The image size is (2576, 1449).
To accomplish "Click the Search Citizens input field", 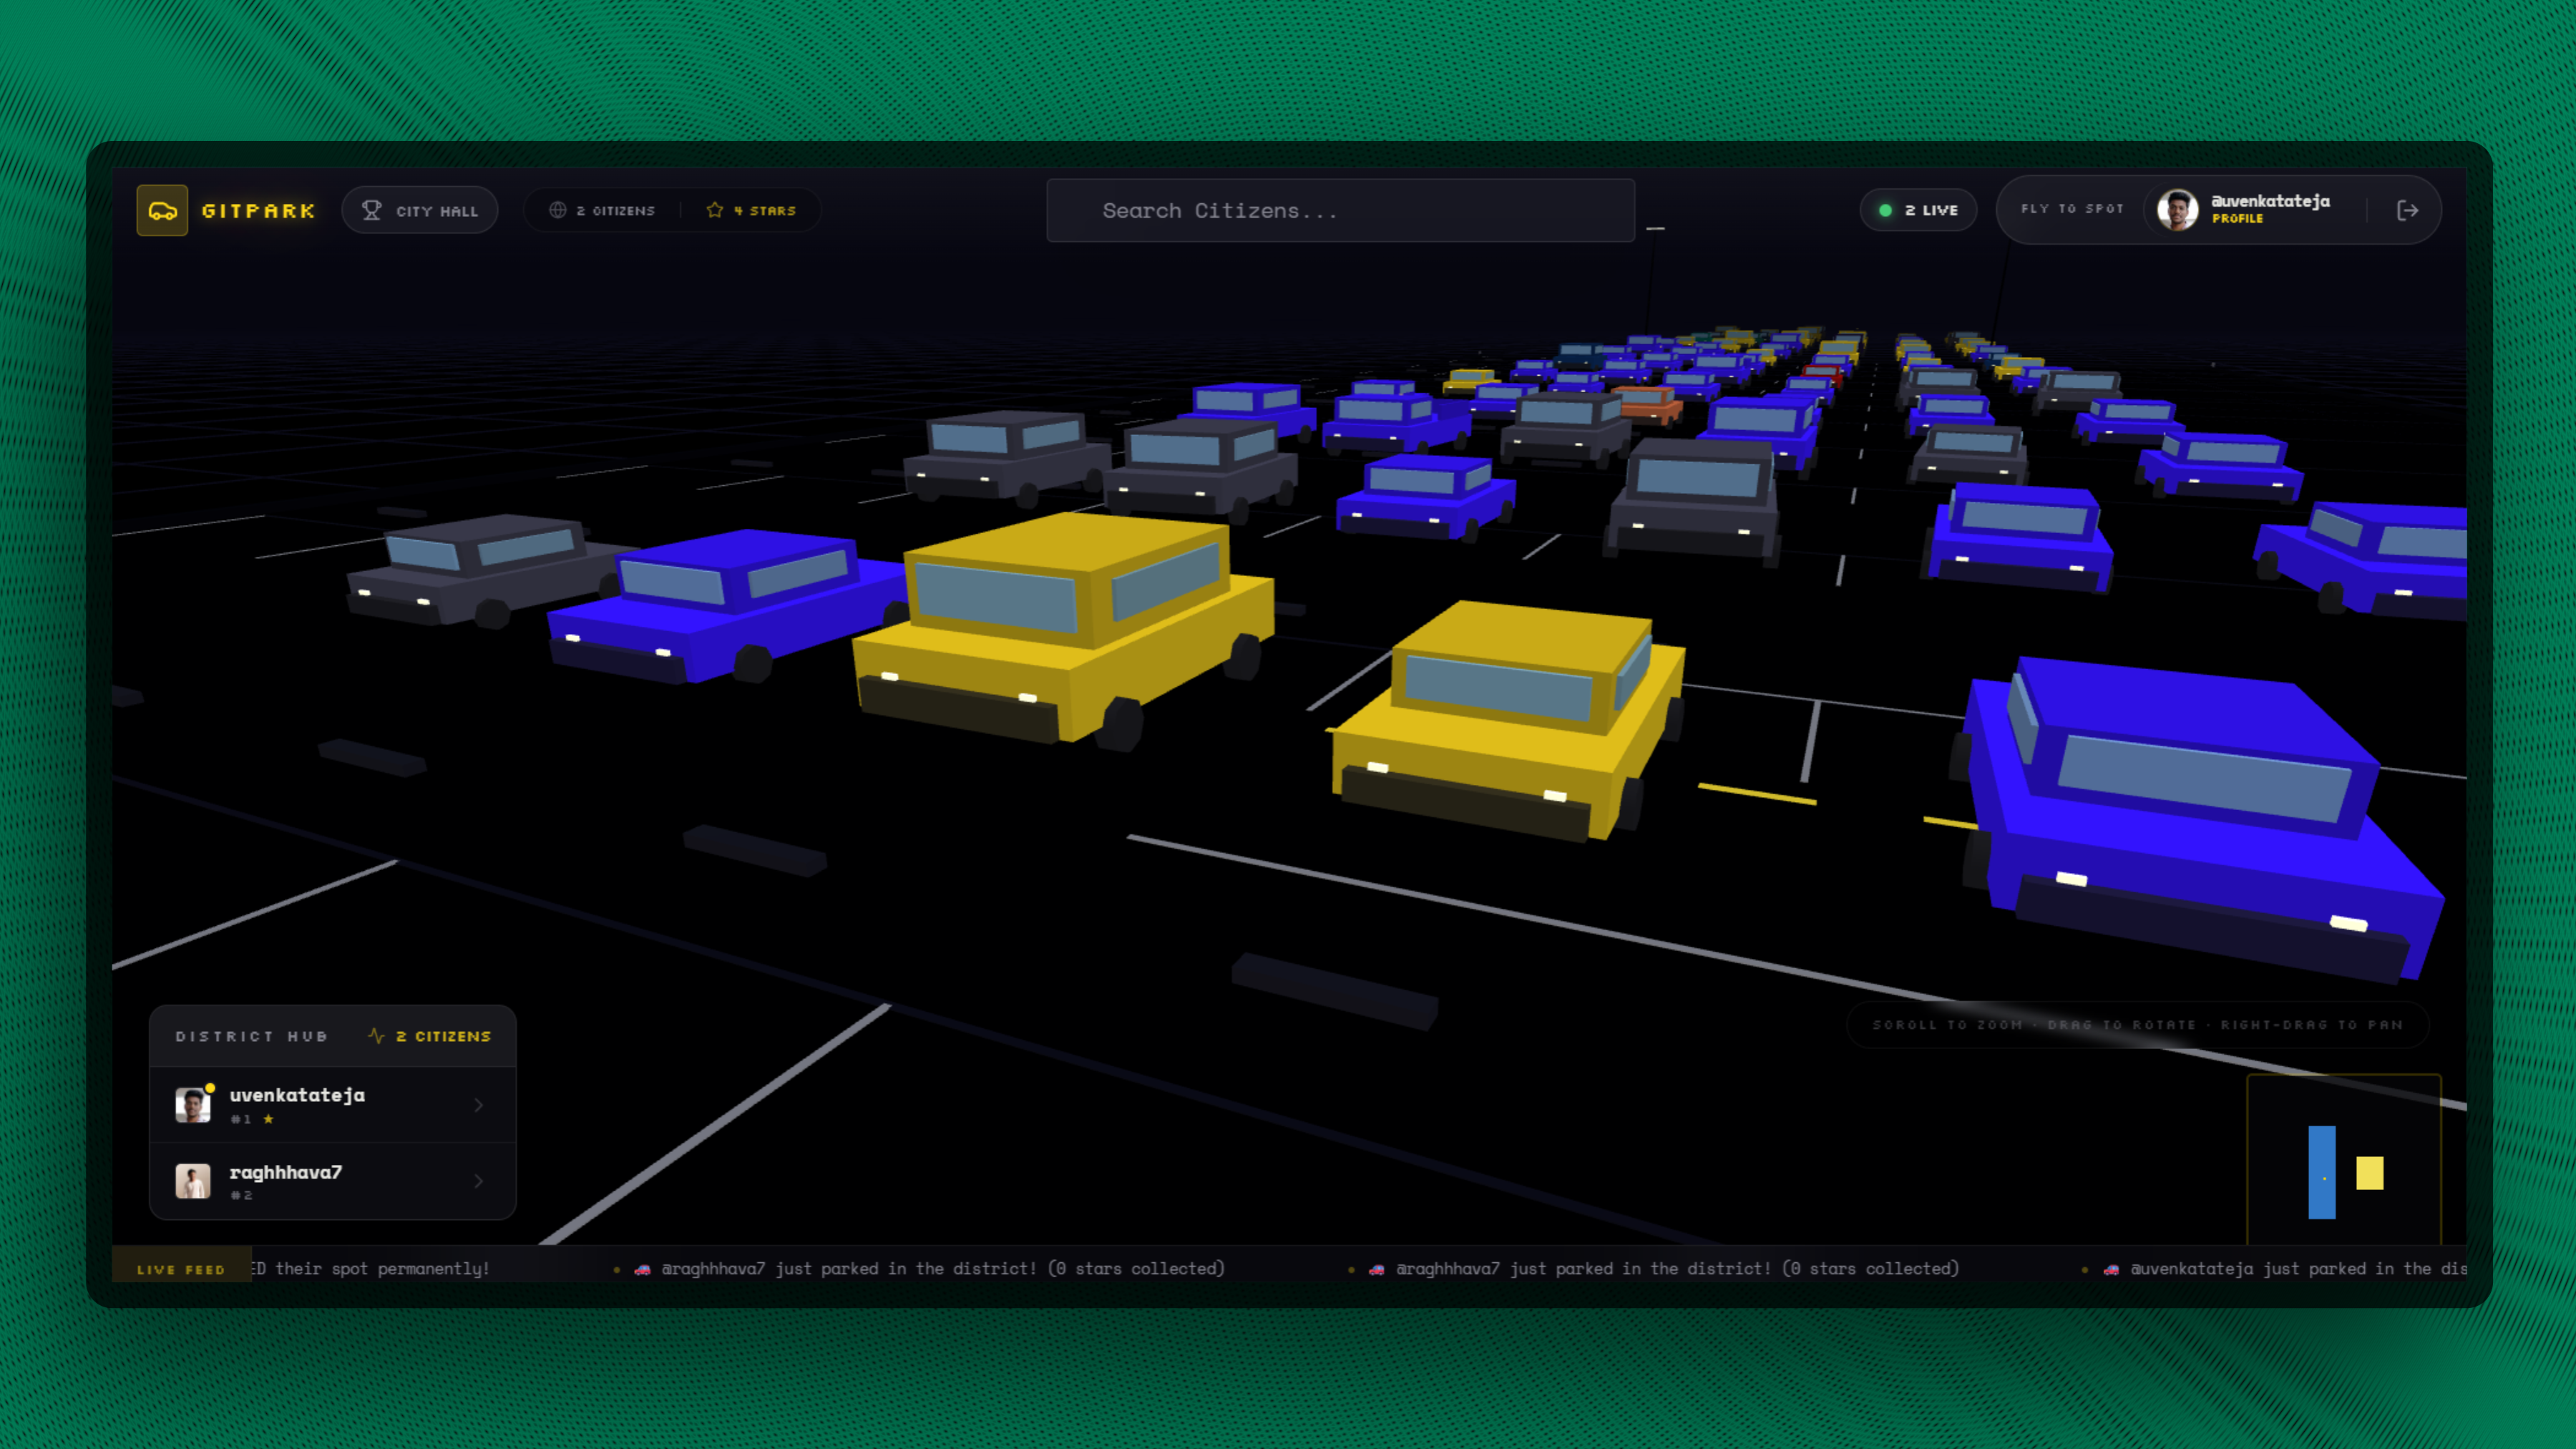I will click(1340, 210).
